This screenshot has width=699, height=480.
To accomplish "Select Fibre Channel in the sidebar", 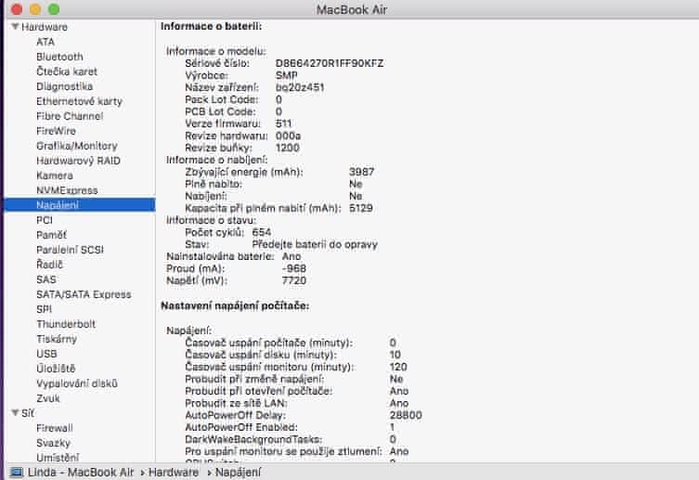I will pyautogui.click(x=70, y=116).
